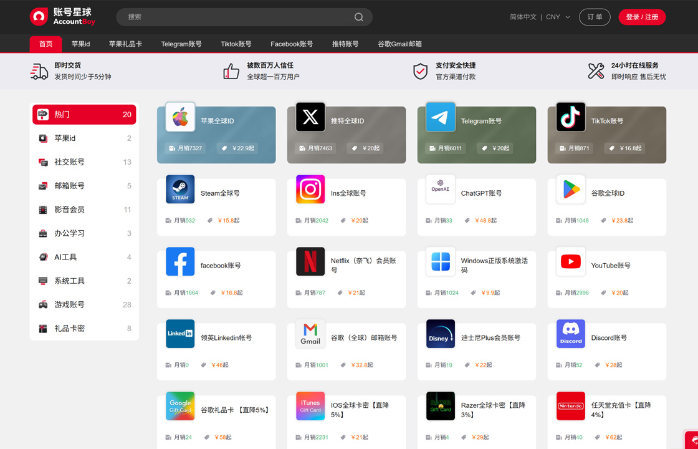Click the secure payment shield icon
Screen dimensions: 698x449
click(420, 71)
